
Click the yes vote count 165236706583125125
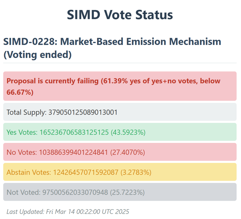point(74,132)
